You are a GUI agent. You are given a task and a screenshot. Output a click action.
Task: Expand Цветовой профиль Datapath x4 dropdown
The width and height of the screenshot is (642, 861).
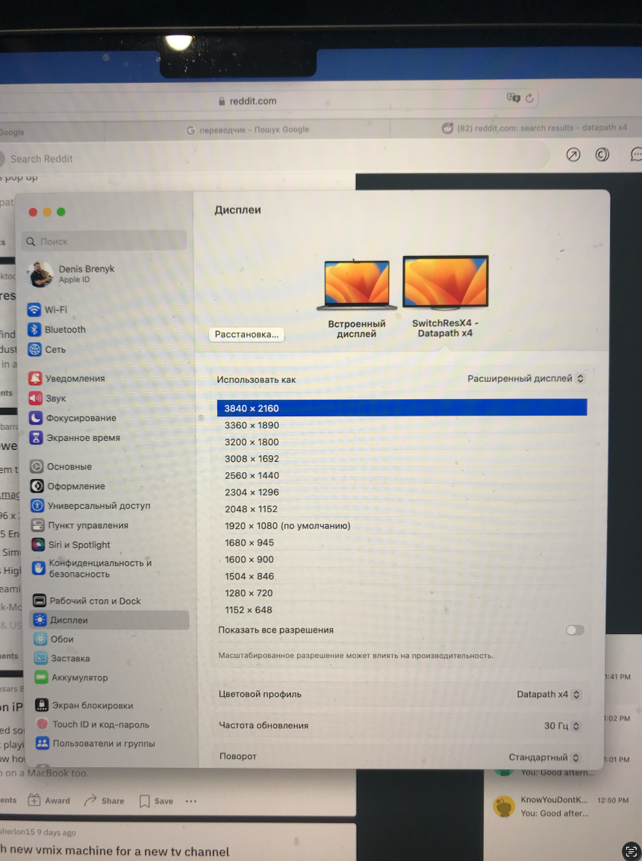point(549,695)
